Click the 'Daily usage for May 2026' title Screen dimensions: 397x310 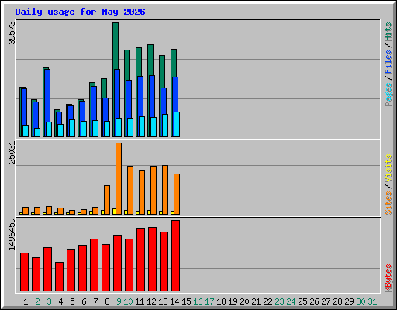(x=80, y=12)
